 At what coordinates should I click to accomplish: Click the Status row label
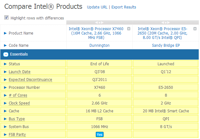coord(14,64)
